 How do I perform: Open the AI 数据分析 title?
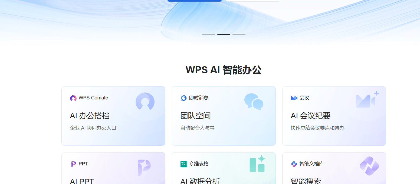click(200, 181)
